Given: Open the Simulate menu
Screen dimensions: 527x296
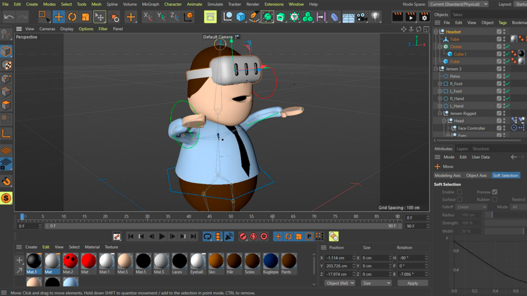Looking at the screenshot, I should (215, 4).
